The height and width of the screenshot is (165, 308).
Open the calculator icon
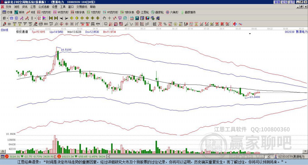click(137, 18)
